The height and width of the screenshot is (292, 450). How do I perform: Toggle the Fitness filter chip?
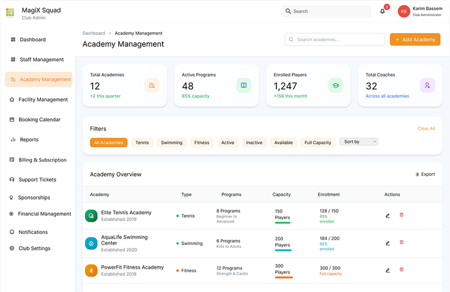202,143
